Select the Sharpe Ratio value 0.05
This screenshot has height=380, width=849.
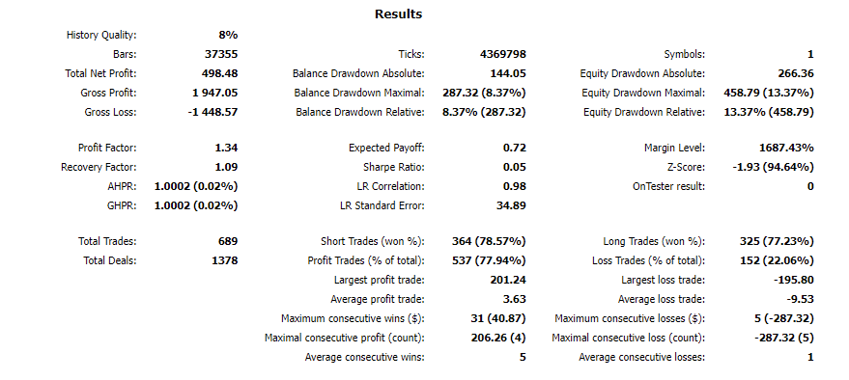click(x=515, y=167)
